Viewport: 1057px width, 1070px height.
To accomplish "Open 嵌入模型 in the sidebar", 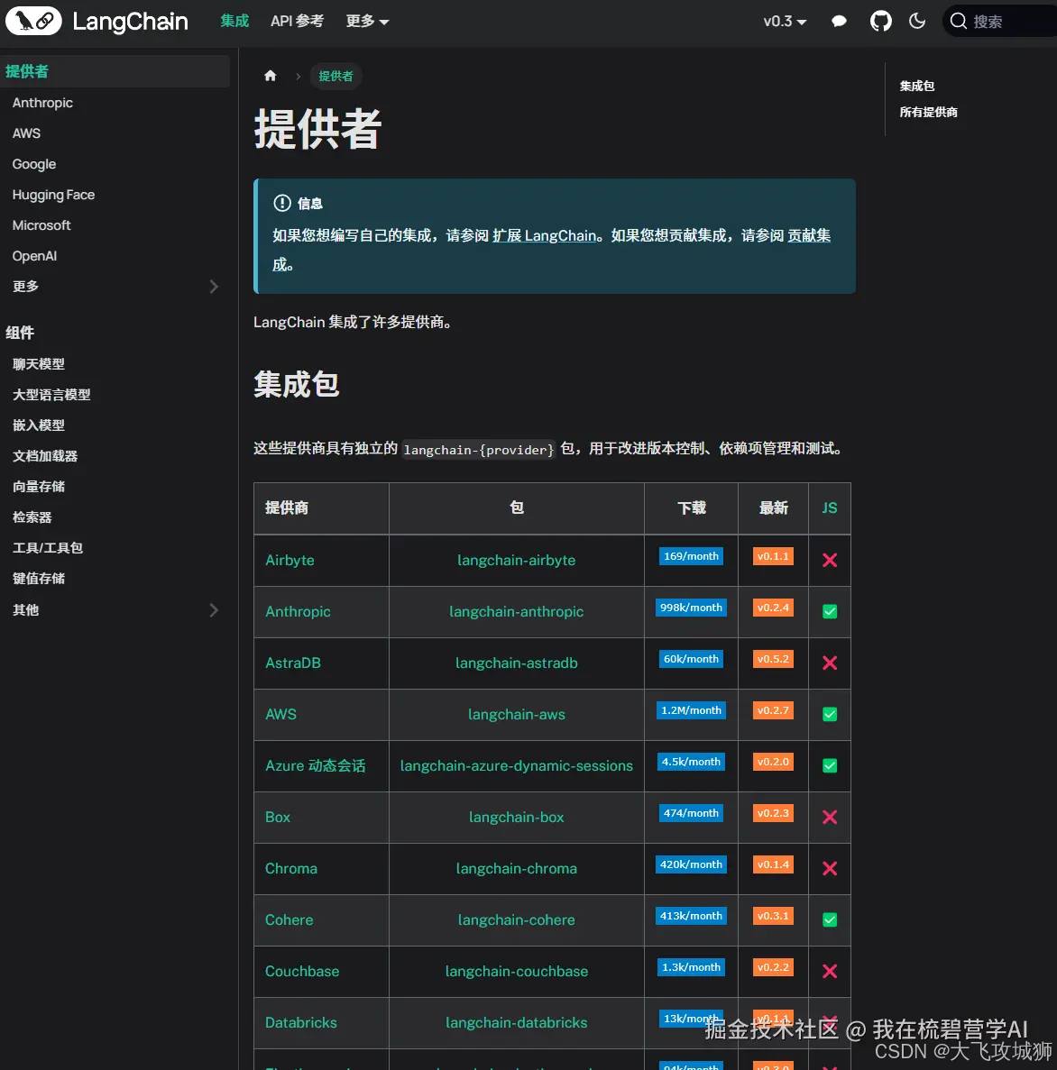I will tap(38, 425).
